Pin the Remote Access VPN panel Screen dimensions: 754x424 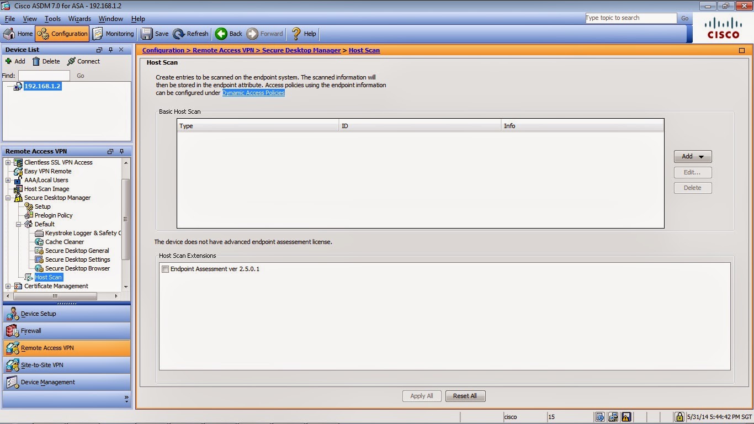[x=121, y=151]
